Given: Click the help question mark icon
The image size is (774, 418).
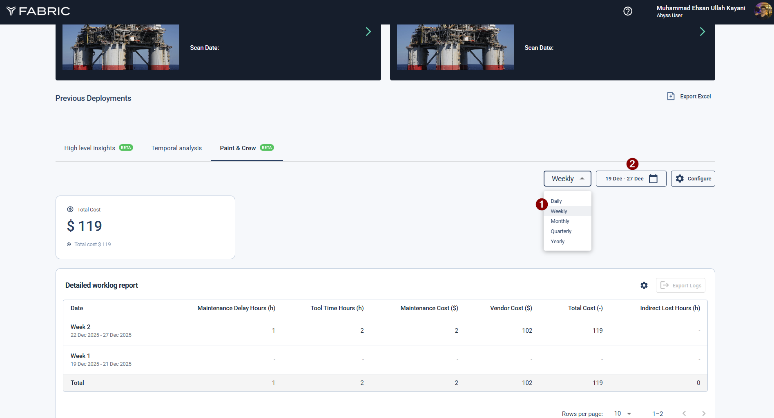Looking at the screenshot, I should pyautogui.click(x=628, y=11).
